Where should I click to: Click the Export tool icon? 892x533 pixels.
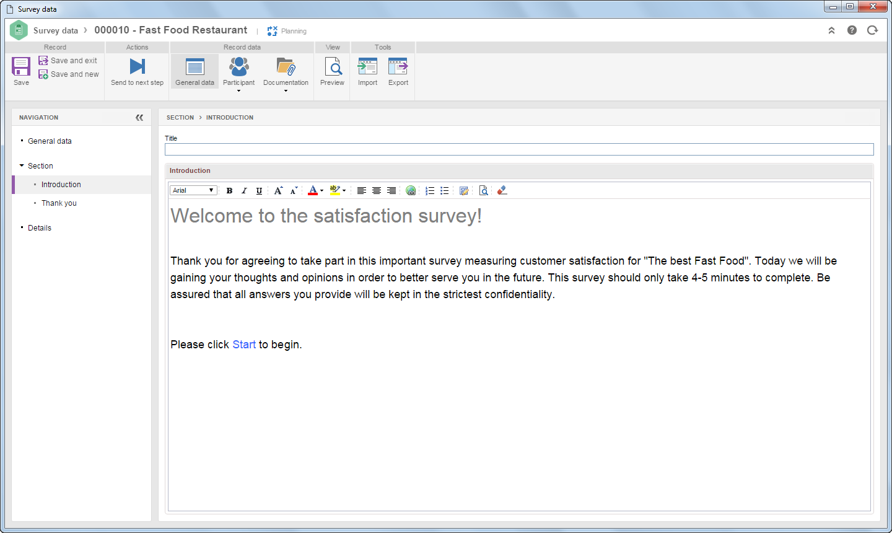(x=398, y=66)
